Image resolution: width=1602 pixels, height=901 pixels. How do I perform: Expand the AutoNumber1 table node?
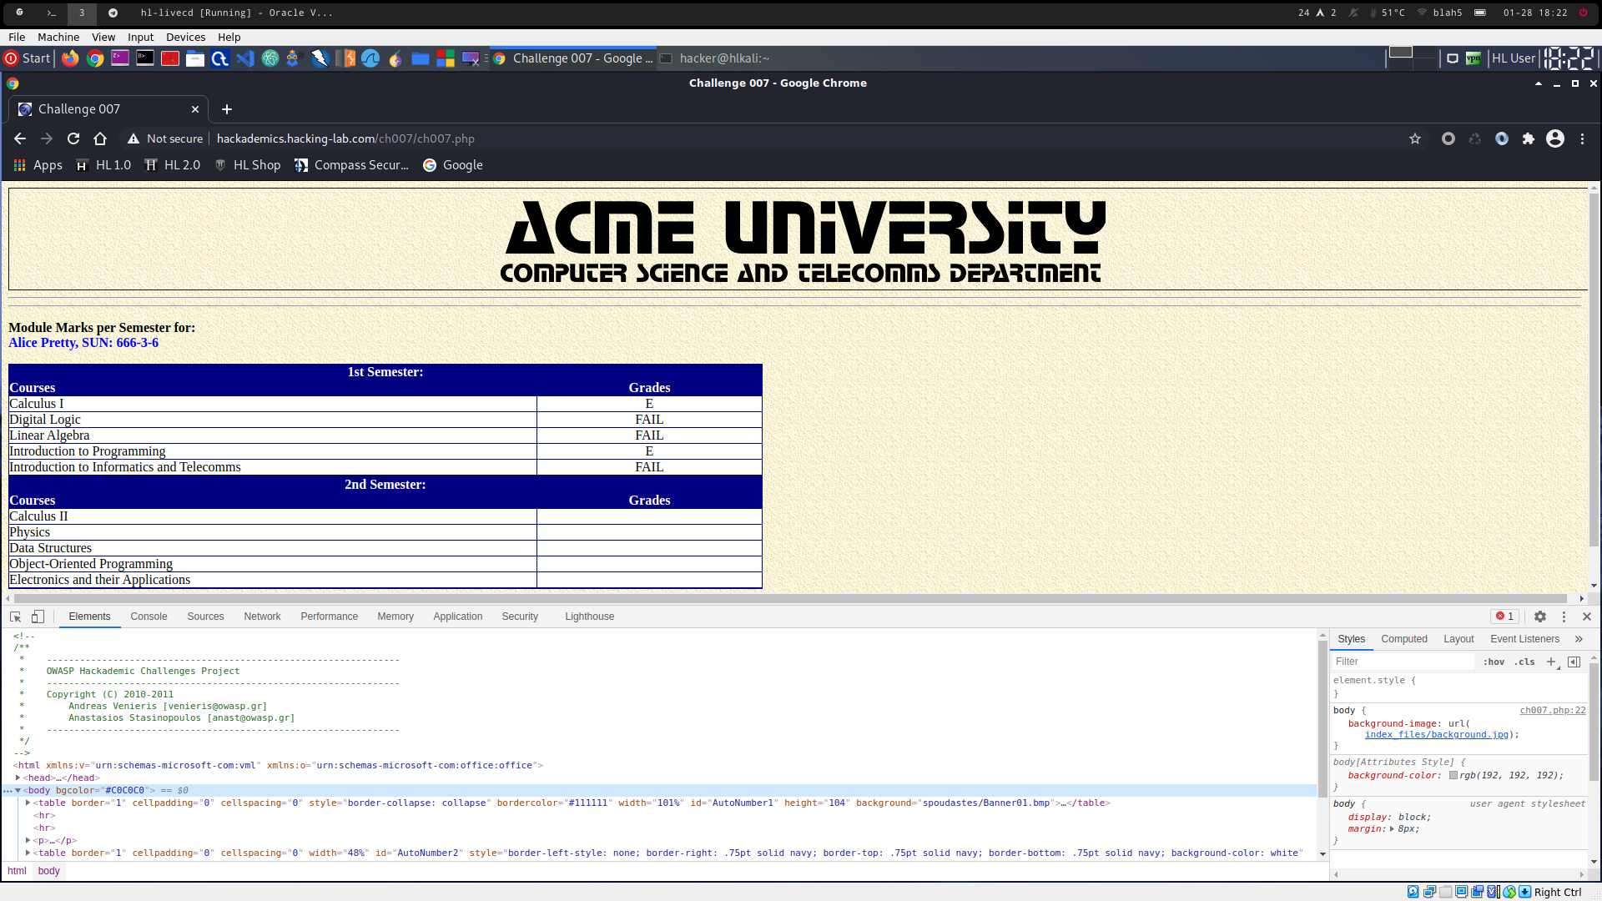[28, 803]
